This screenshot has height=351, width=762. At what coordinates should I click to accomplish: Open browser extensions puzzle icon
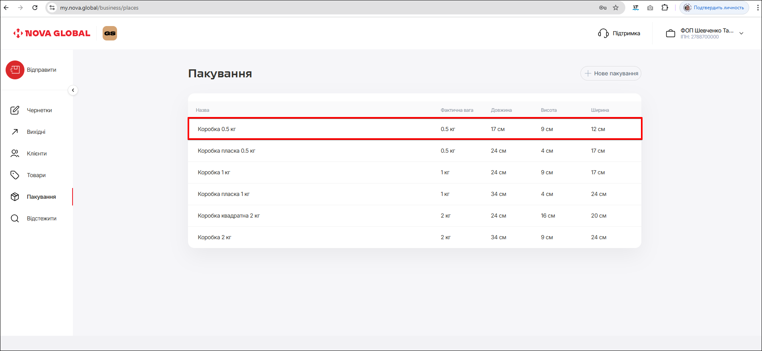tap(665, 8)
